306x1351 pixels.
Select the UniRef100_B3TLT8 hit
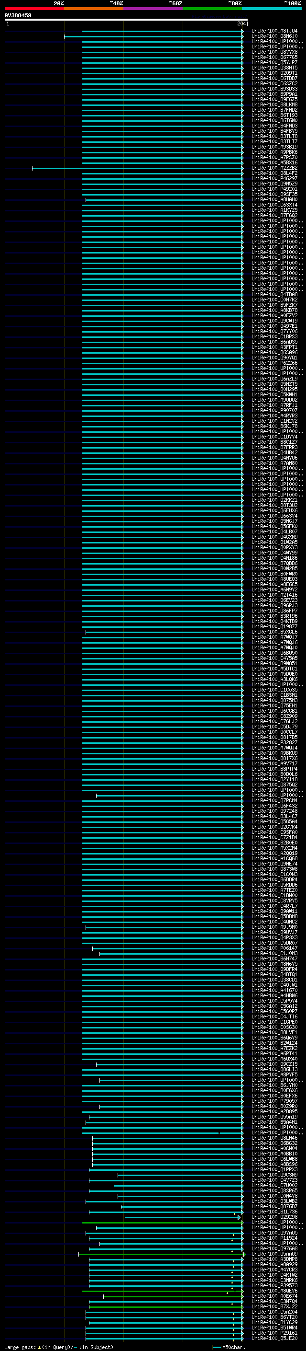(x=274, y=137)
